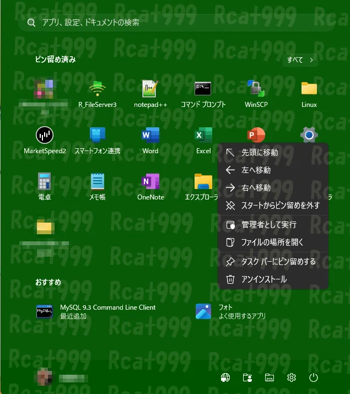Launch OneNote from pinned apps
The image size is (350, 394).
click(150, 186)
